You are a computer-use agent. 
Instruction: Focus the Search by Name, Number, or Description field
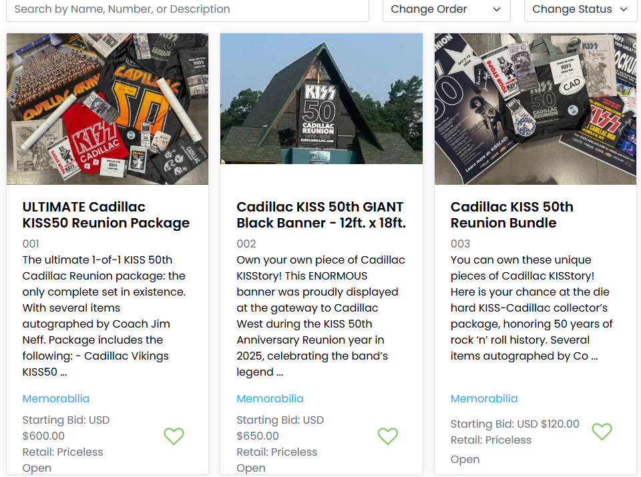click(188, 9)
